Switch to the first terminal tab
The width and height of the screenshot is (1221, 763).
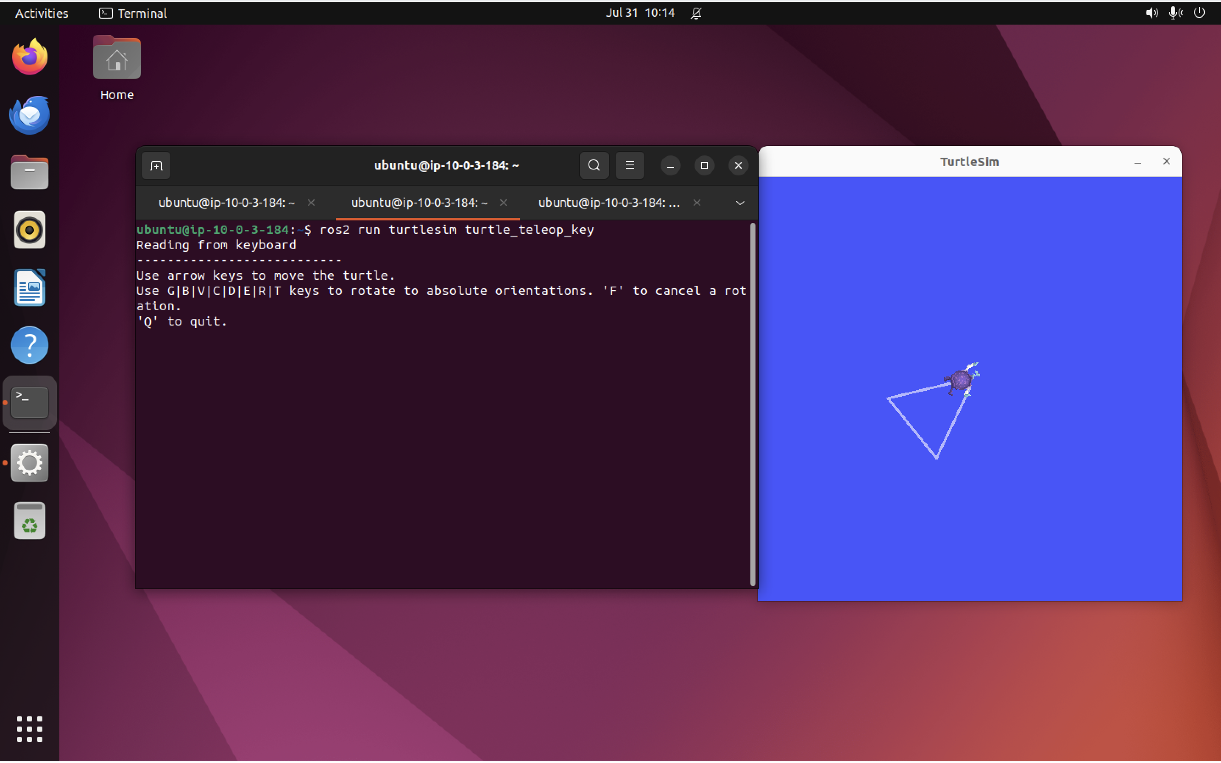coord(226,203)
